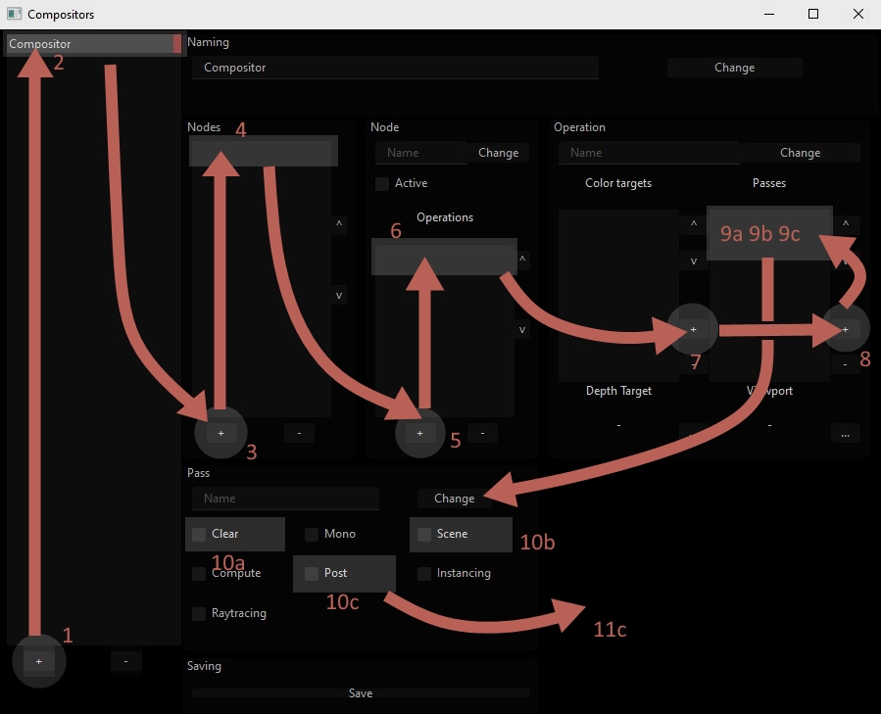Remove a pass with the Passes - button
Viewport: 881px width, 714px height.
(846, 364)
